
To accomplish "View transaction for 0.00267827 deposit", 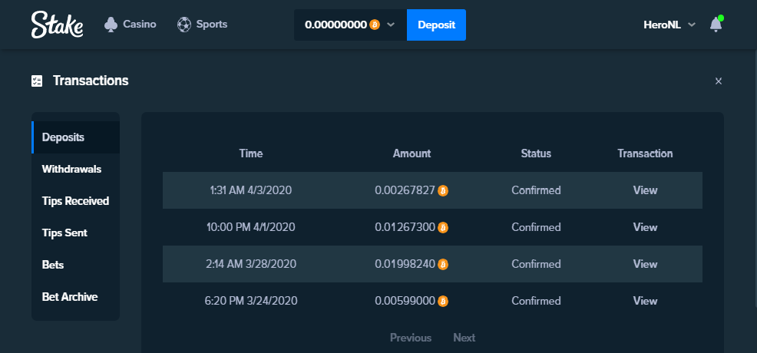I will point(645,190).
